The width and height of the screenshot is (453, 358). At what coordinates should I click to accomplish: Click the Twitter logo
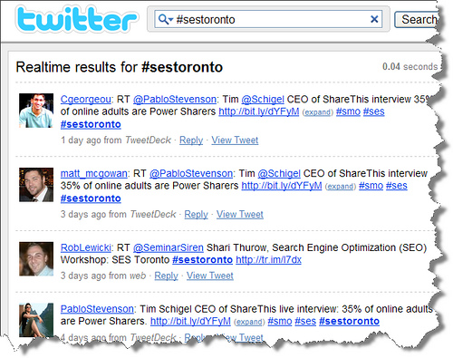(x=77, y=19)
